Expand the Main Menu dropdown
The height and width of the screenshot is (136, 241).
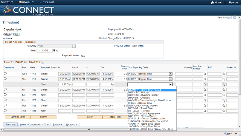click(26, 2)
